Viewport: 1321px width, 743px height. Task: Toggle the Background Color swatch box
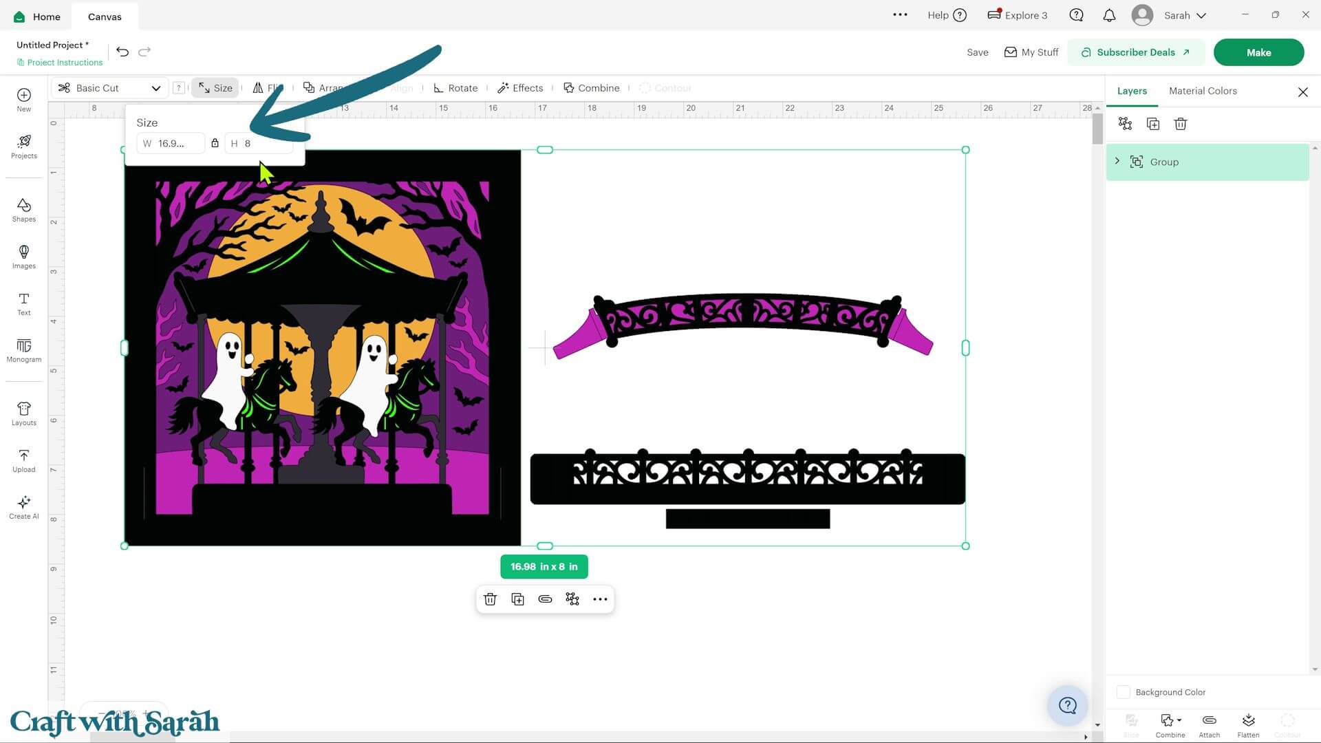(1123, 692)
